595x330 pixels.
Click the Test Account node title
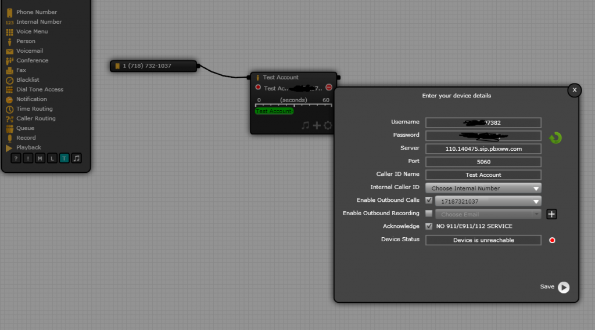tap(281, 77)
